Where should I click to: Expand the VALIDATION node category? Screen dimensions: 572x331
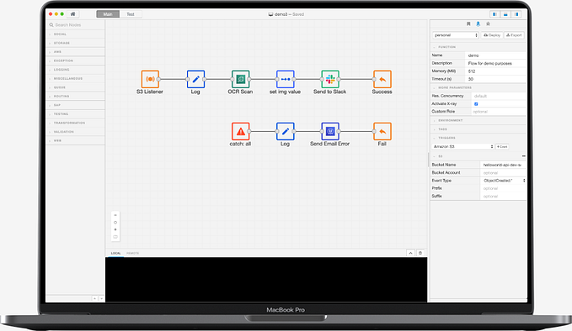coord(76,132)
